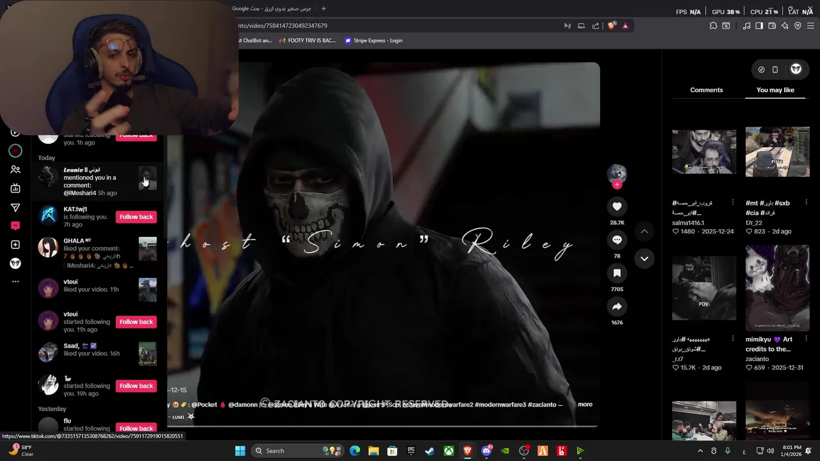This screenshot has height=461, width=820.
Task: Follow creator via red plus badge
Action: pyautogui.click(x=617, y=184)
